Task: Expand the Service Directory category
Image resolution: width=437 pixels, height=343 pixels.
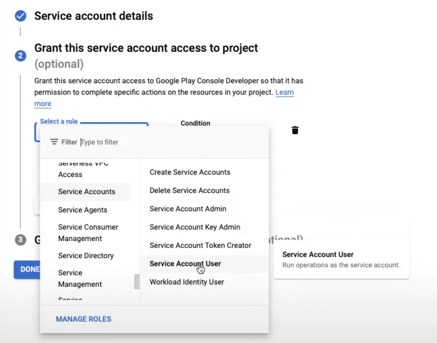Action: [x=85, y=256]
